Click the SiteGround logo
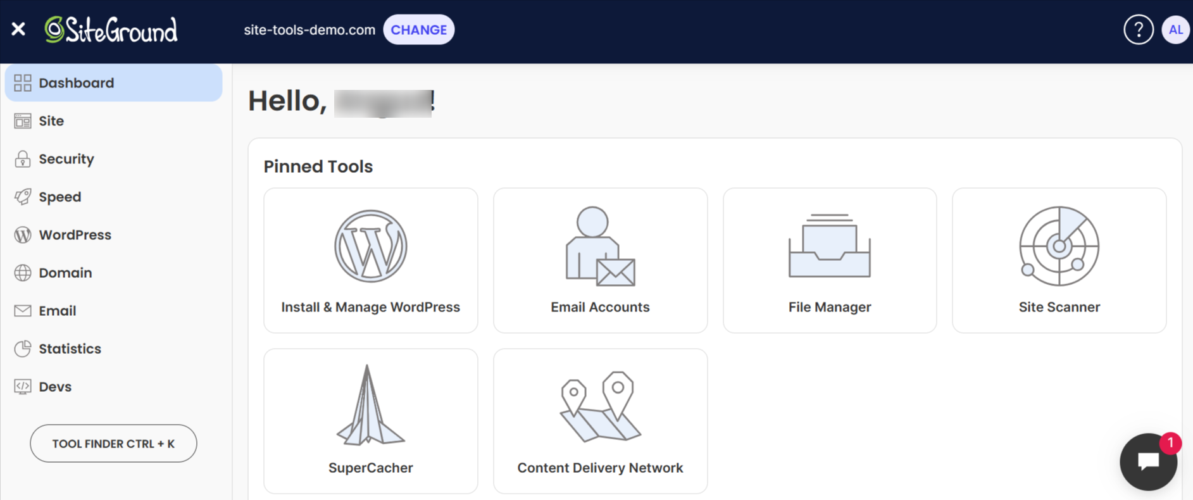Image resolution: width=1193 pixels, height=500 pixels. [111, 30]
